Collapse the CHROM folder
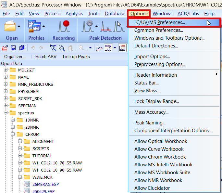This screenshot has width=222, height=193. (13, 134)
